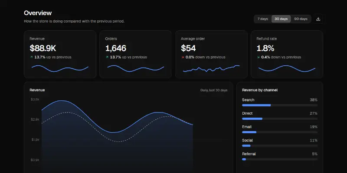Click the 27% Direct share value
The width and height of the screenshot is (347, 173).
pyautogui.click(x=314, y=113)
